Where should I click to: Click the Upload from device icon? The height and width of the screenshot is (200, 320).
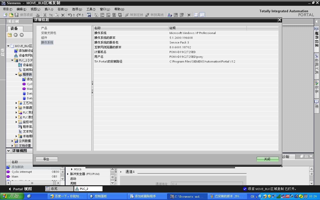tap(108, 15)
